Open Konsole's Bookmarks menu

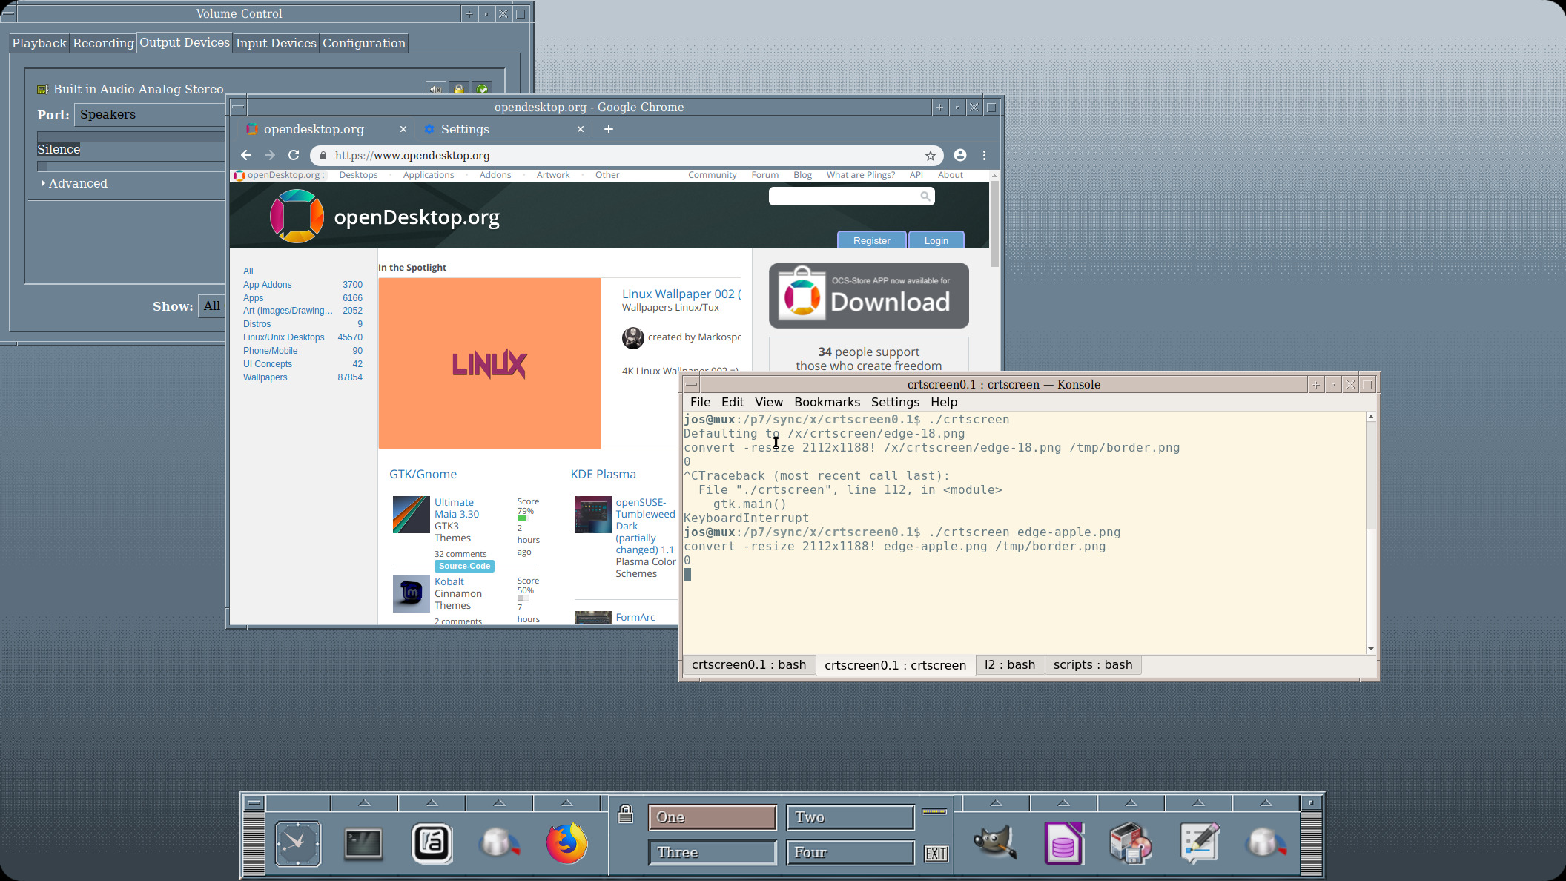827,402
